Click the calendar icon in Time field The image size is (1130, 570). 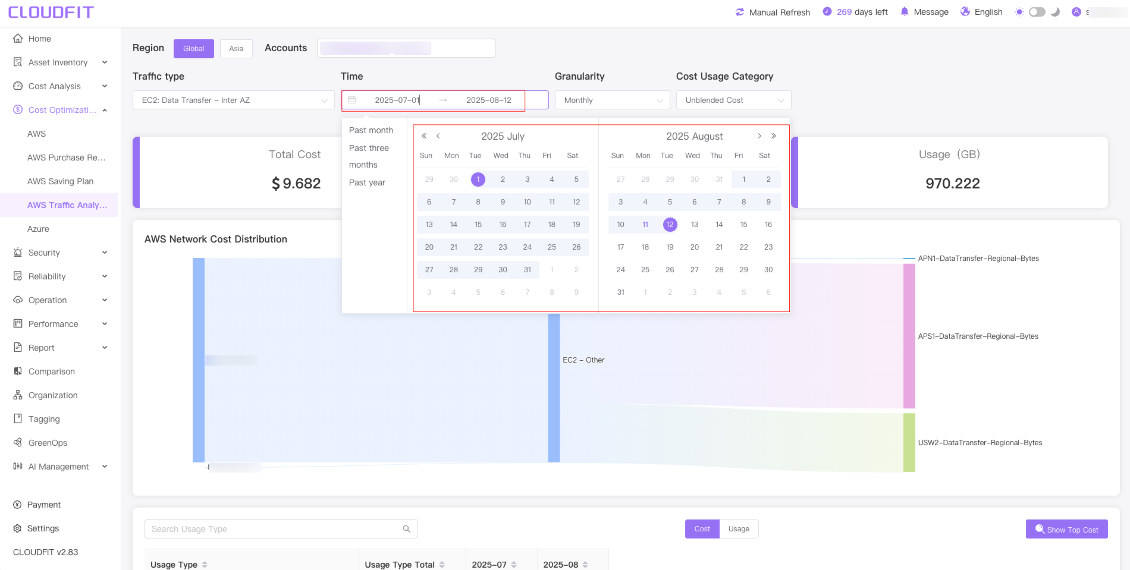tap(352, 100)
